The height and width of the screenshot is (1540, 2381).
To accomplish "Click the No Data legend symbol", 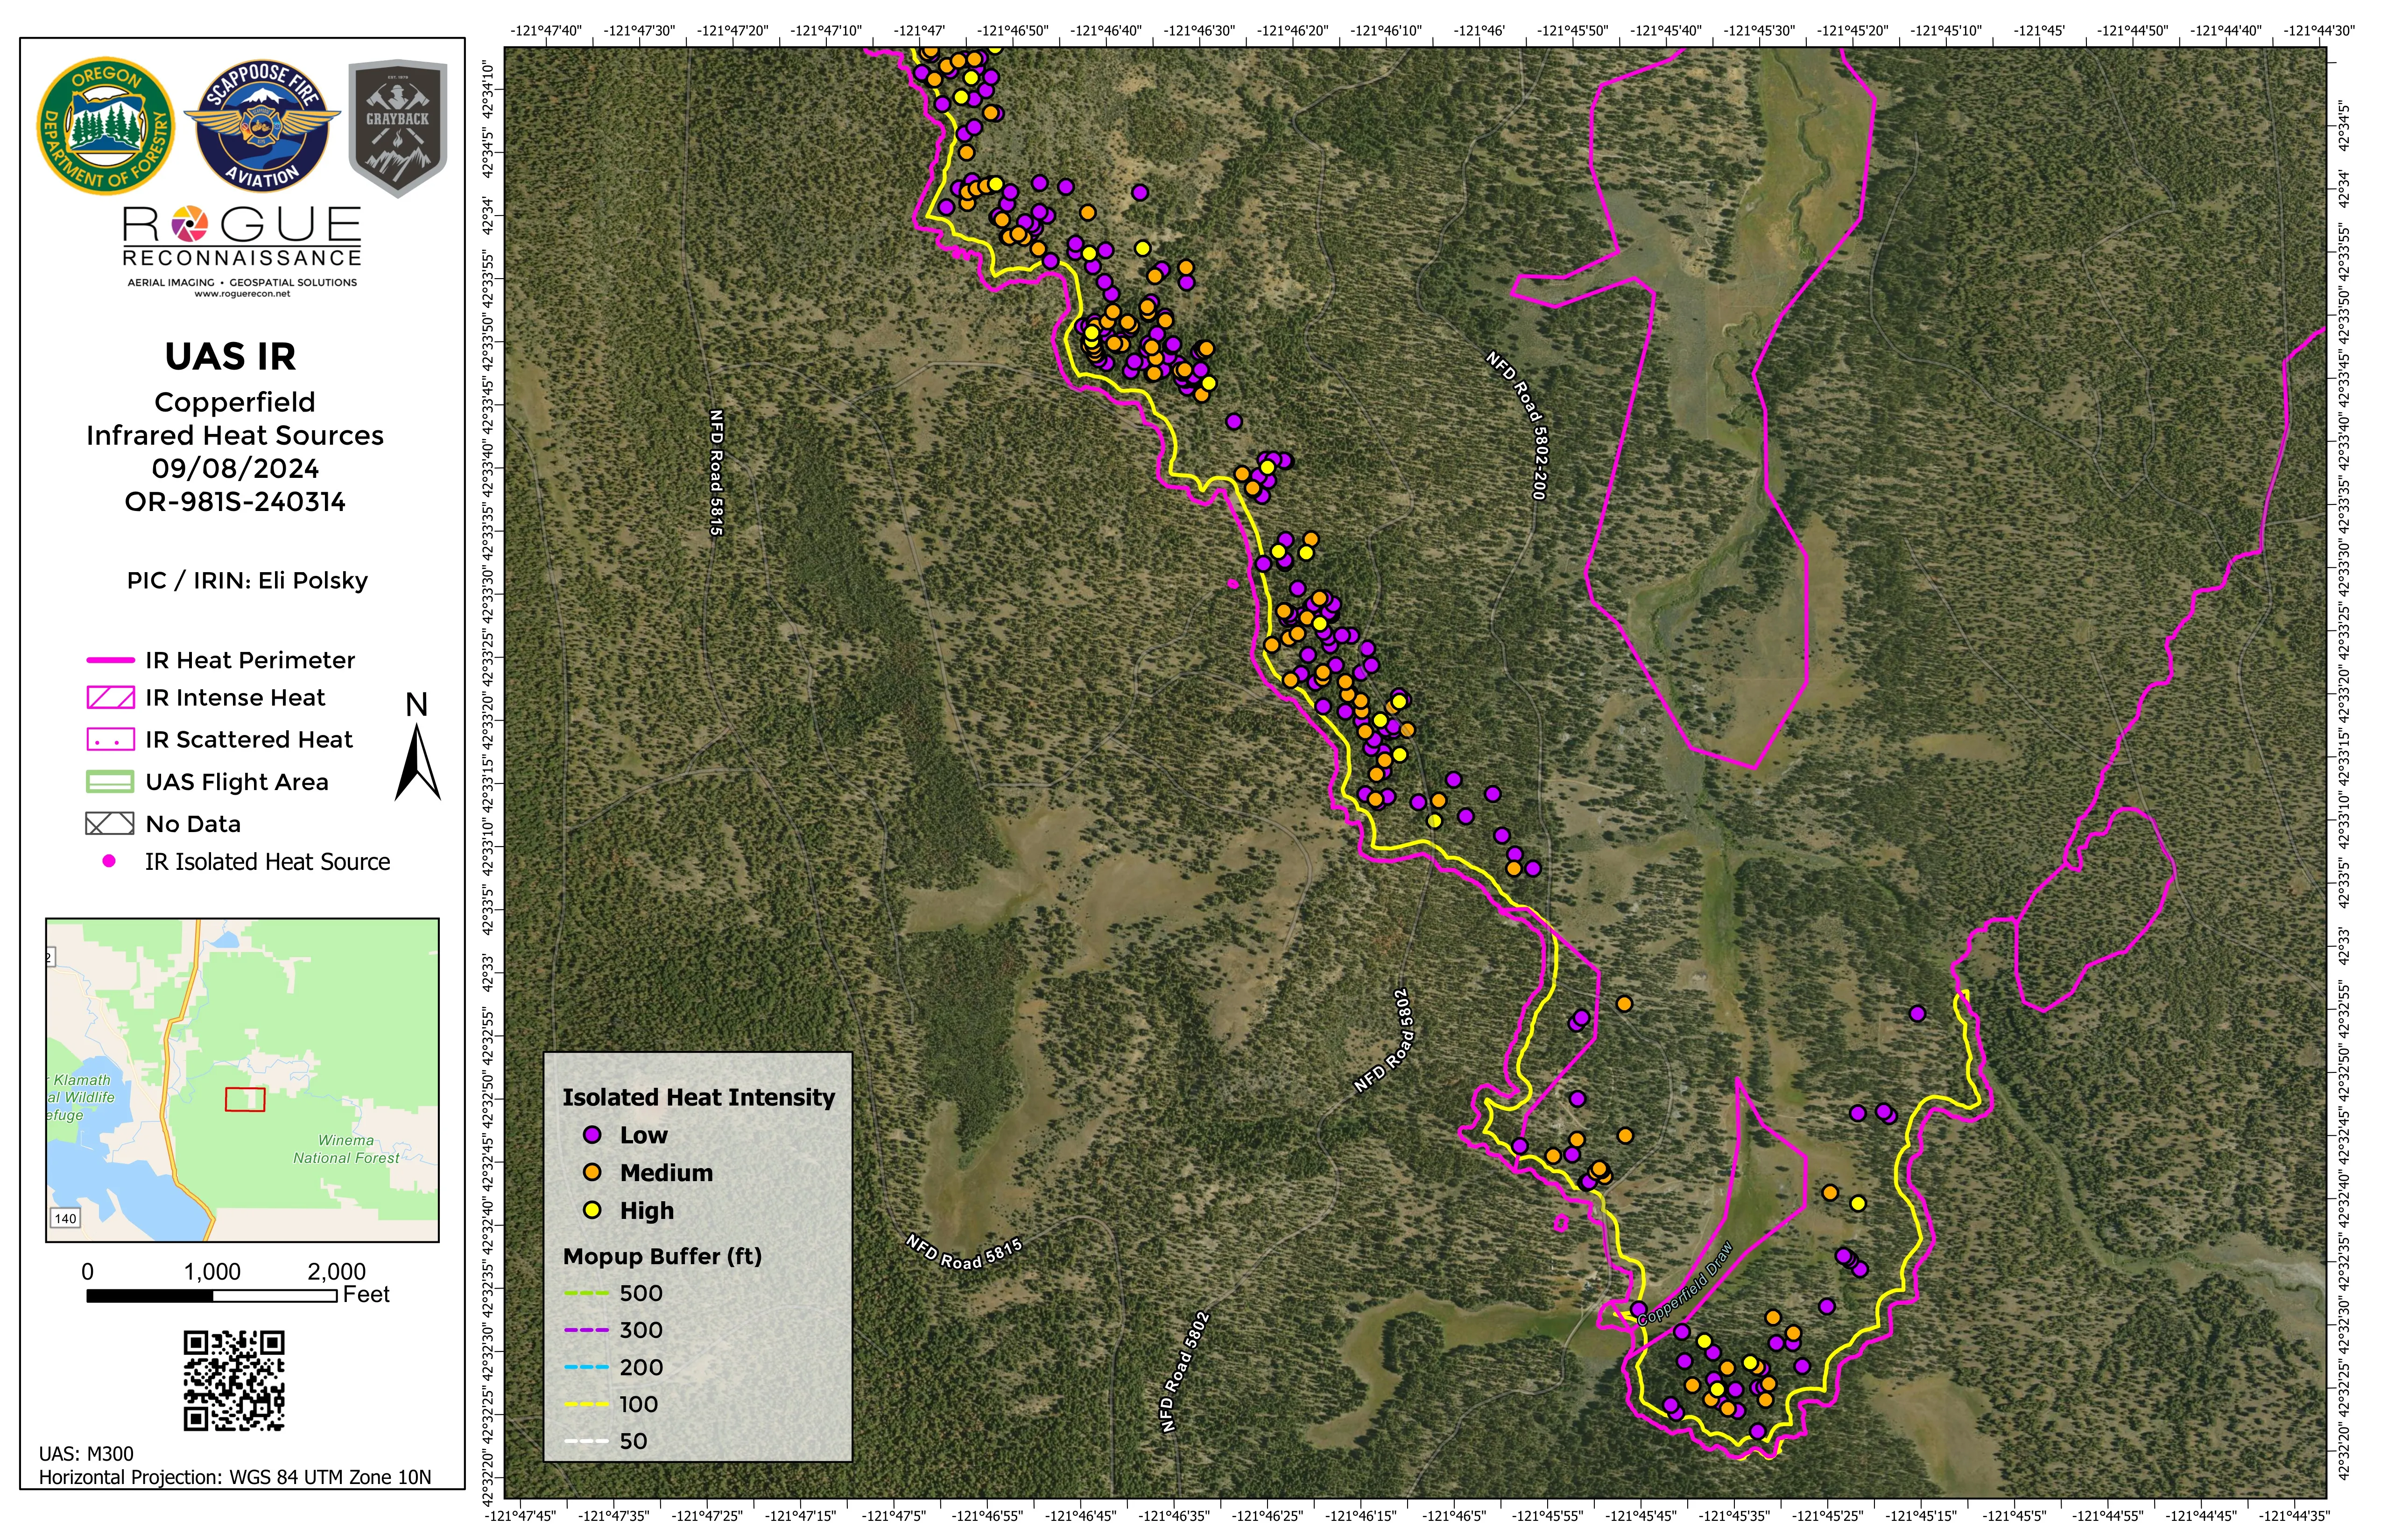I will 110,824.
